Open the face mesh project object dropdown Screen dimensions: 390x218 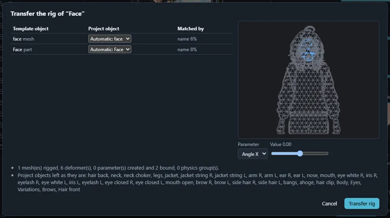110,39
